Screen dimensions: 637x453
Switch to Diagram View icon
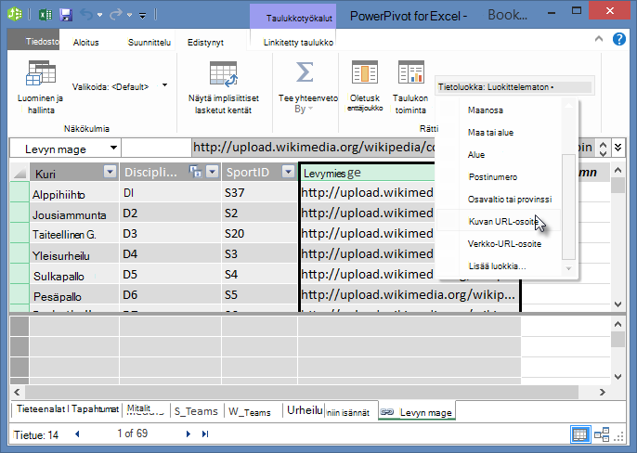[x=602, y=434]
